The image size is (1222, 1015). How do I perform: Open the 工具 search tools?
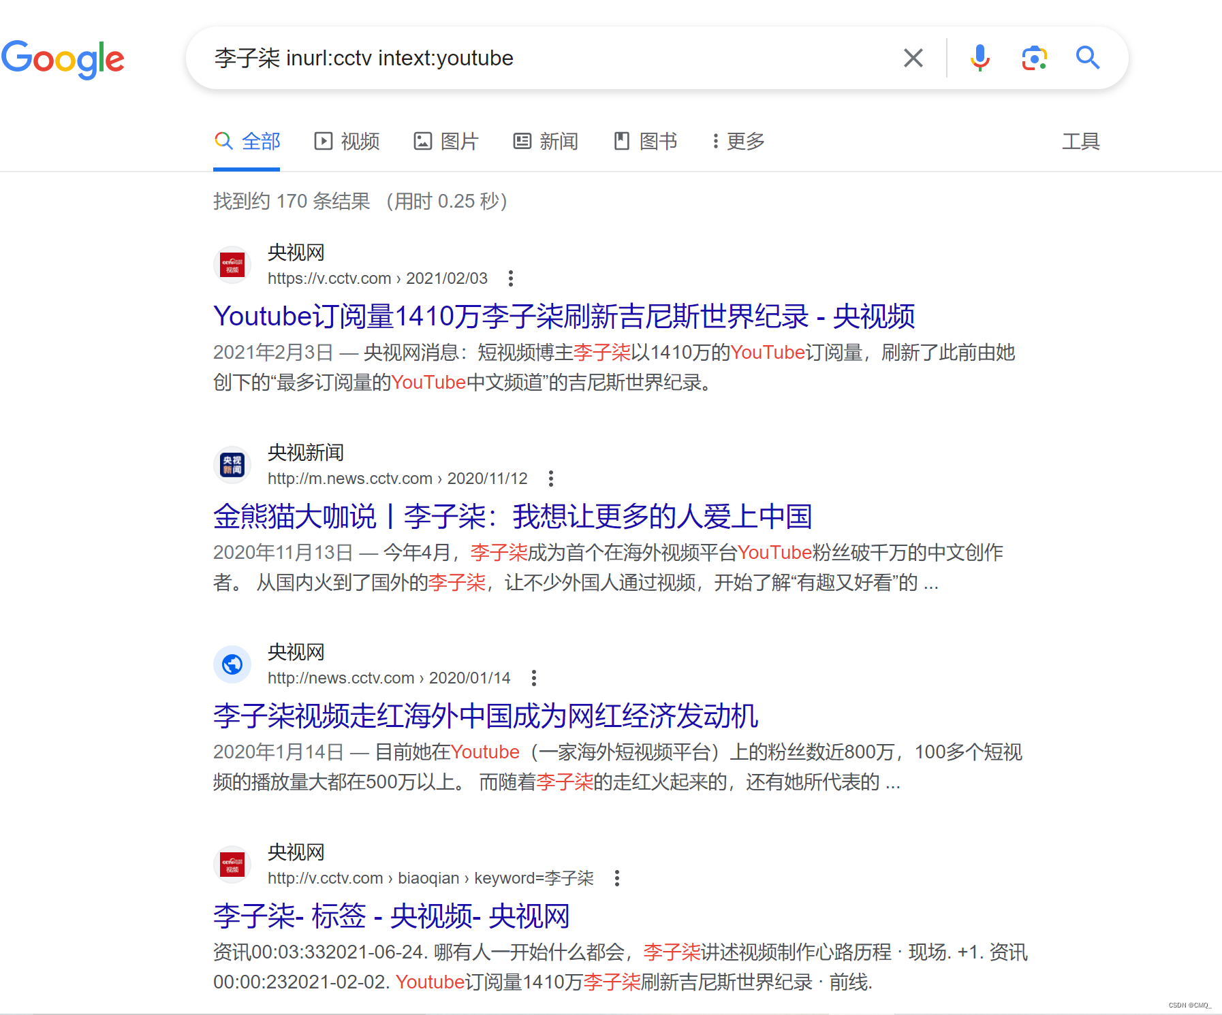tap(1080, 142)
